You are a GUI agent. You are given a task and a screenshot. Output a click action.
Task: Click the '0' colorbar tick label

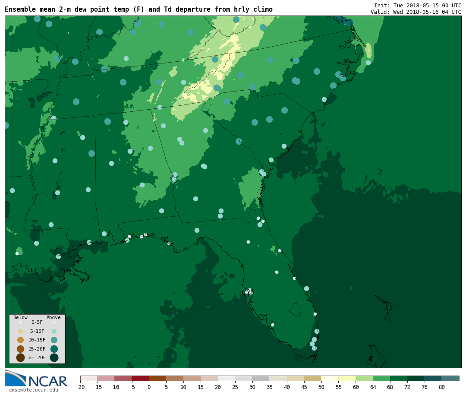click(x=149, y=387)
